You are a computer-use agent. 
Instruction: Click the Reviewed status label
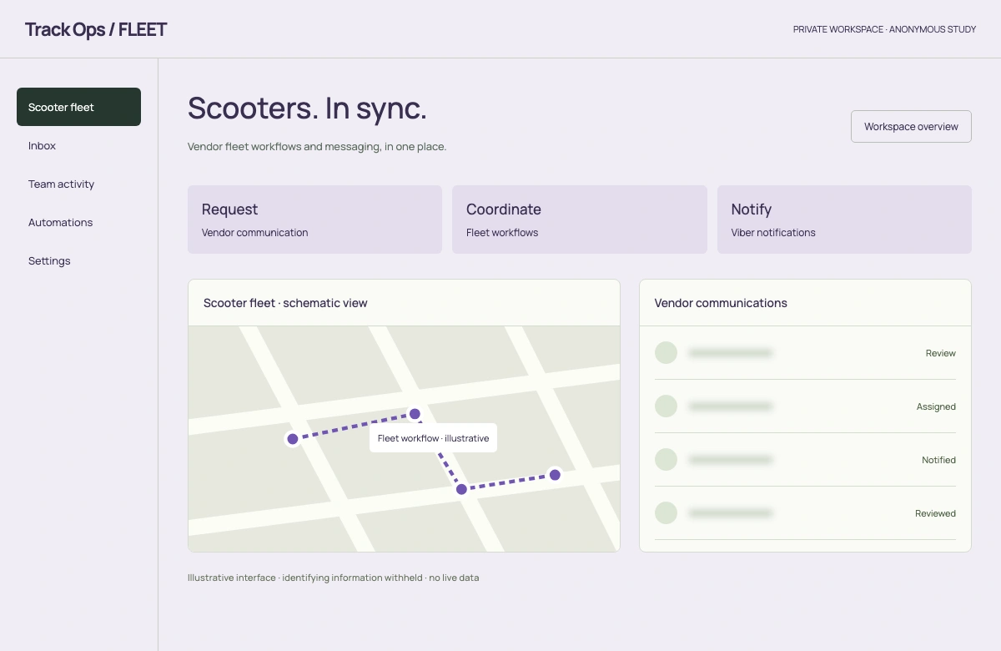[935, 513]
